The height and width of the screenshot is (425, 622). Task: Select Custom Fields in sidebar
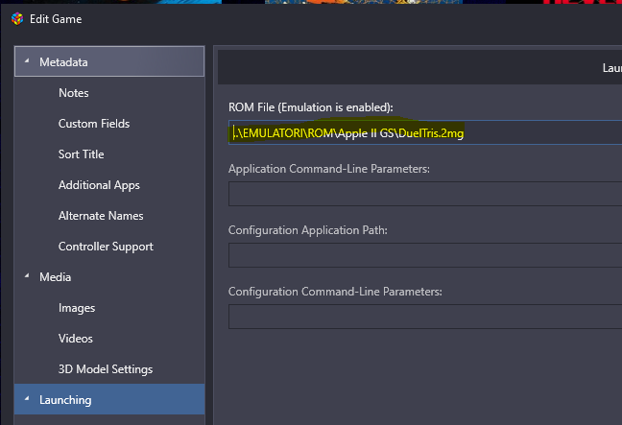(93, 124)
